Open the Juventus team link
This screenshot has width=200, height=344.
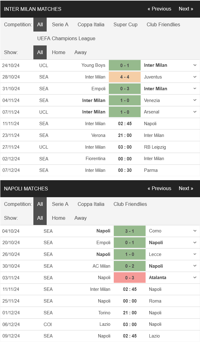coord(153,77)
